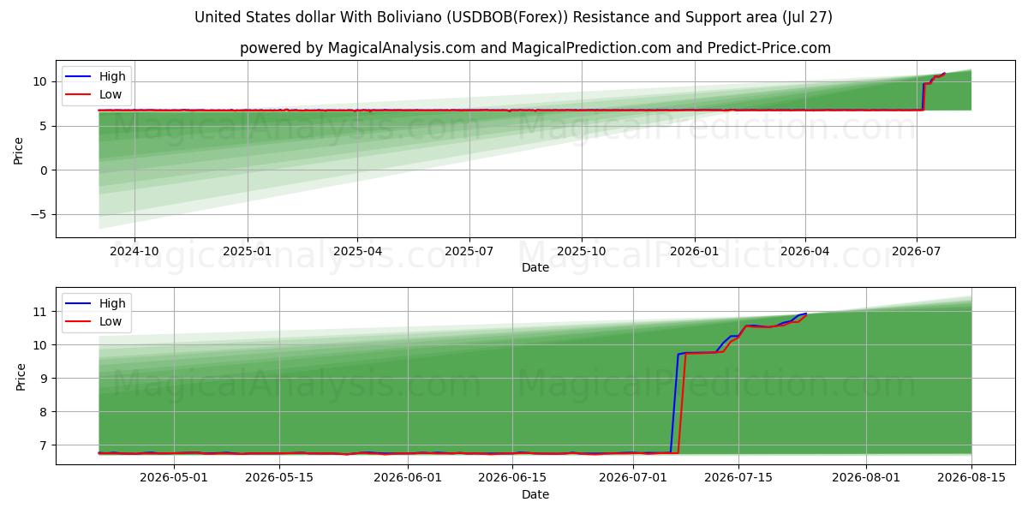Image resolution: width=1028 pixels, height=514 pixels.
Task: Click the chart title mentioning USDBOB(Forex)
Action: pos(513,17)
